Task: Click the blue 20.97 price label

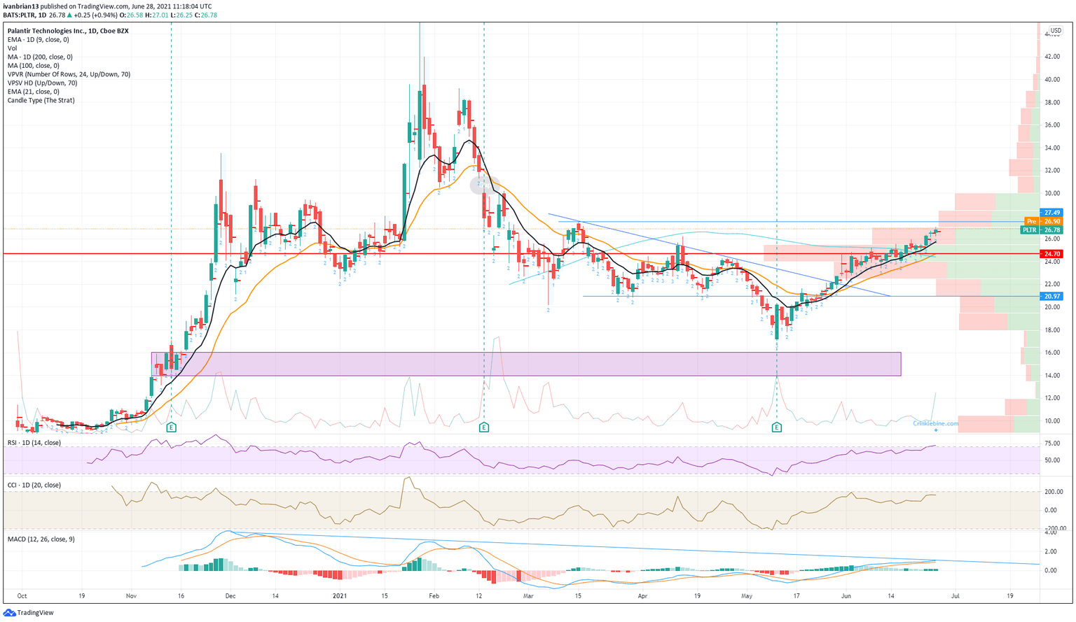Action: (1052, 296)
